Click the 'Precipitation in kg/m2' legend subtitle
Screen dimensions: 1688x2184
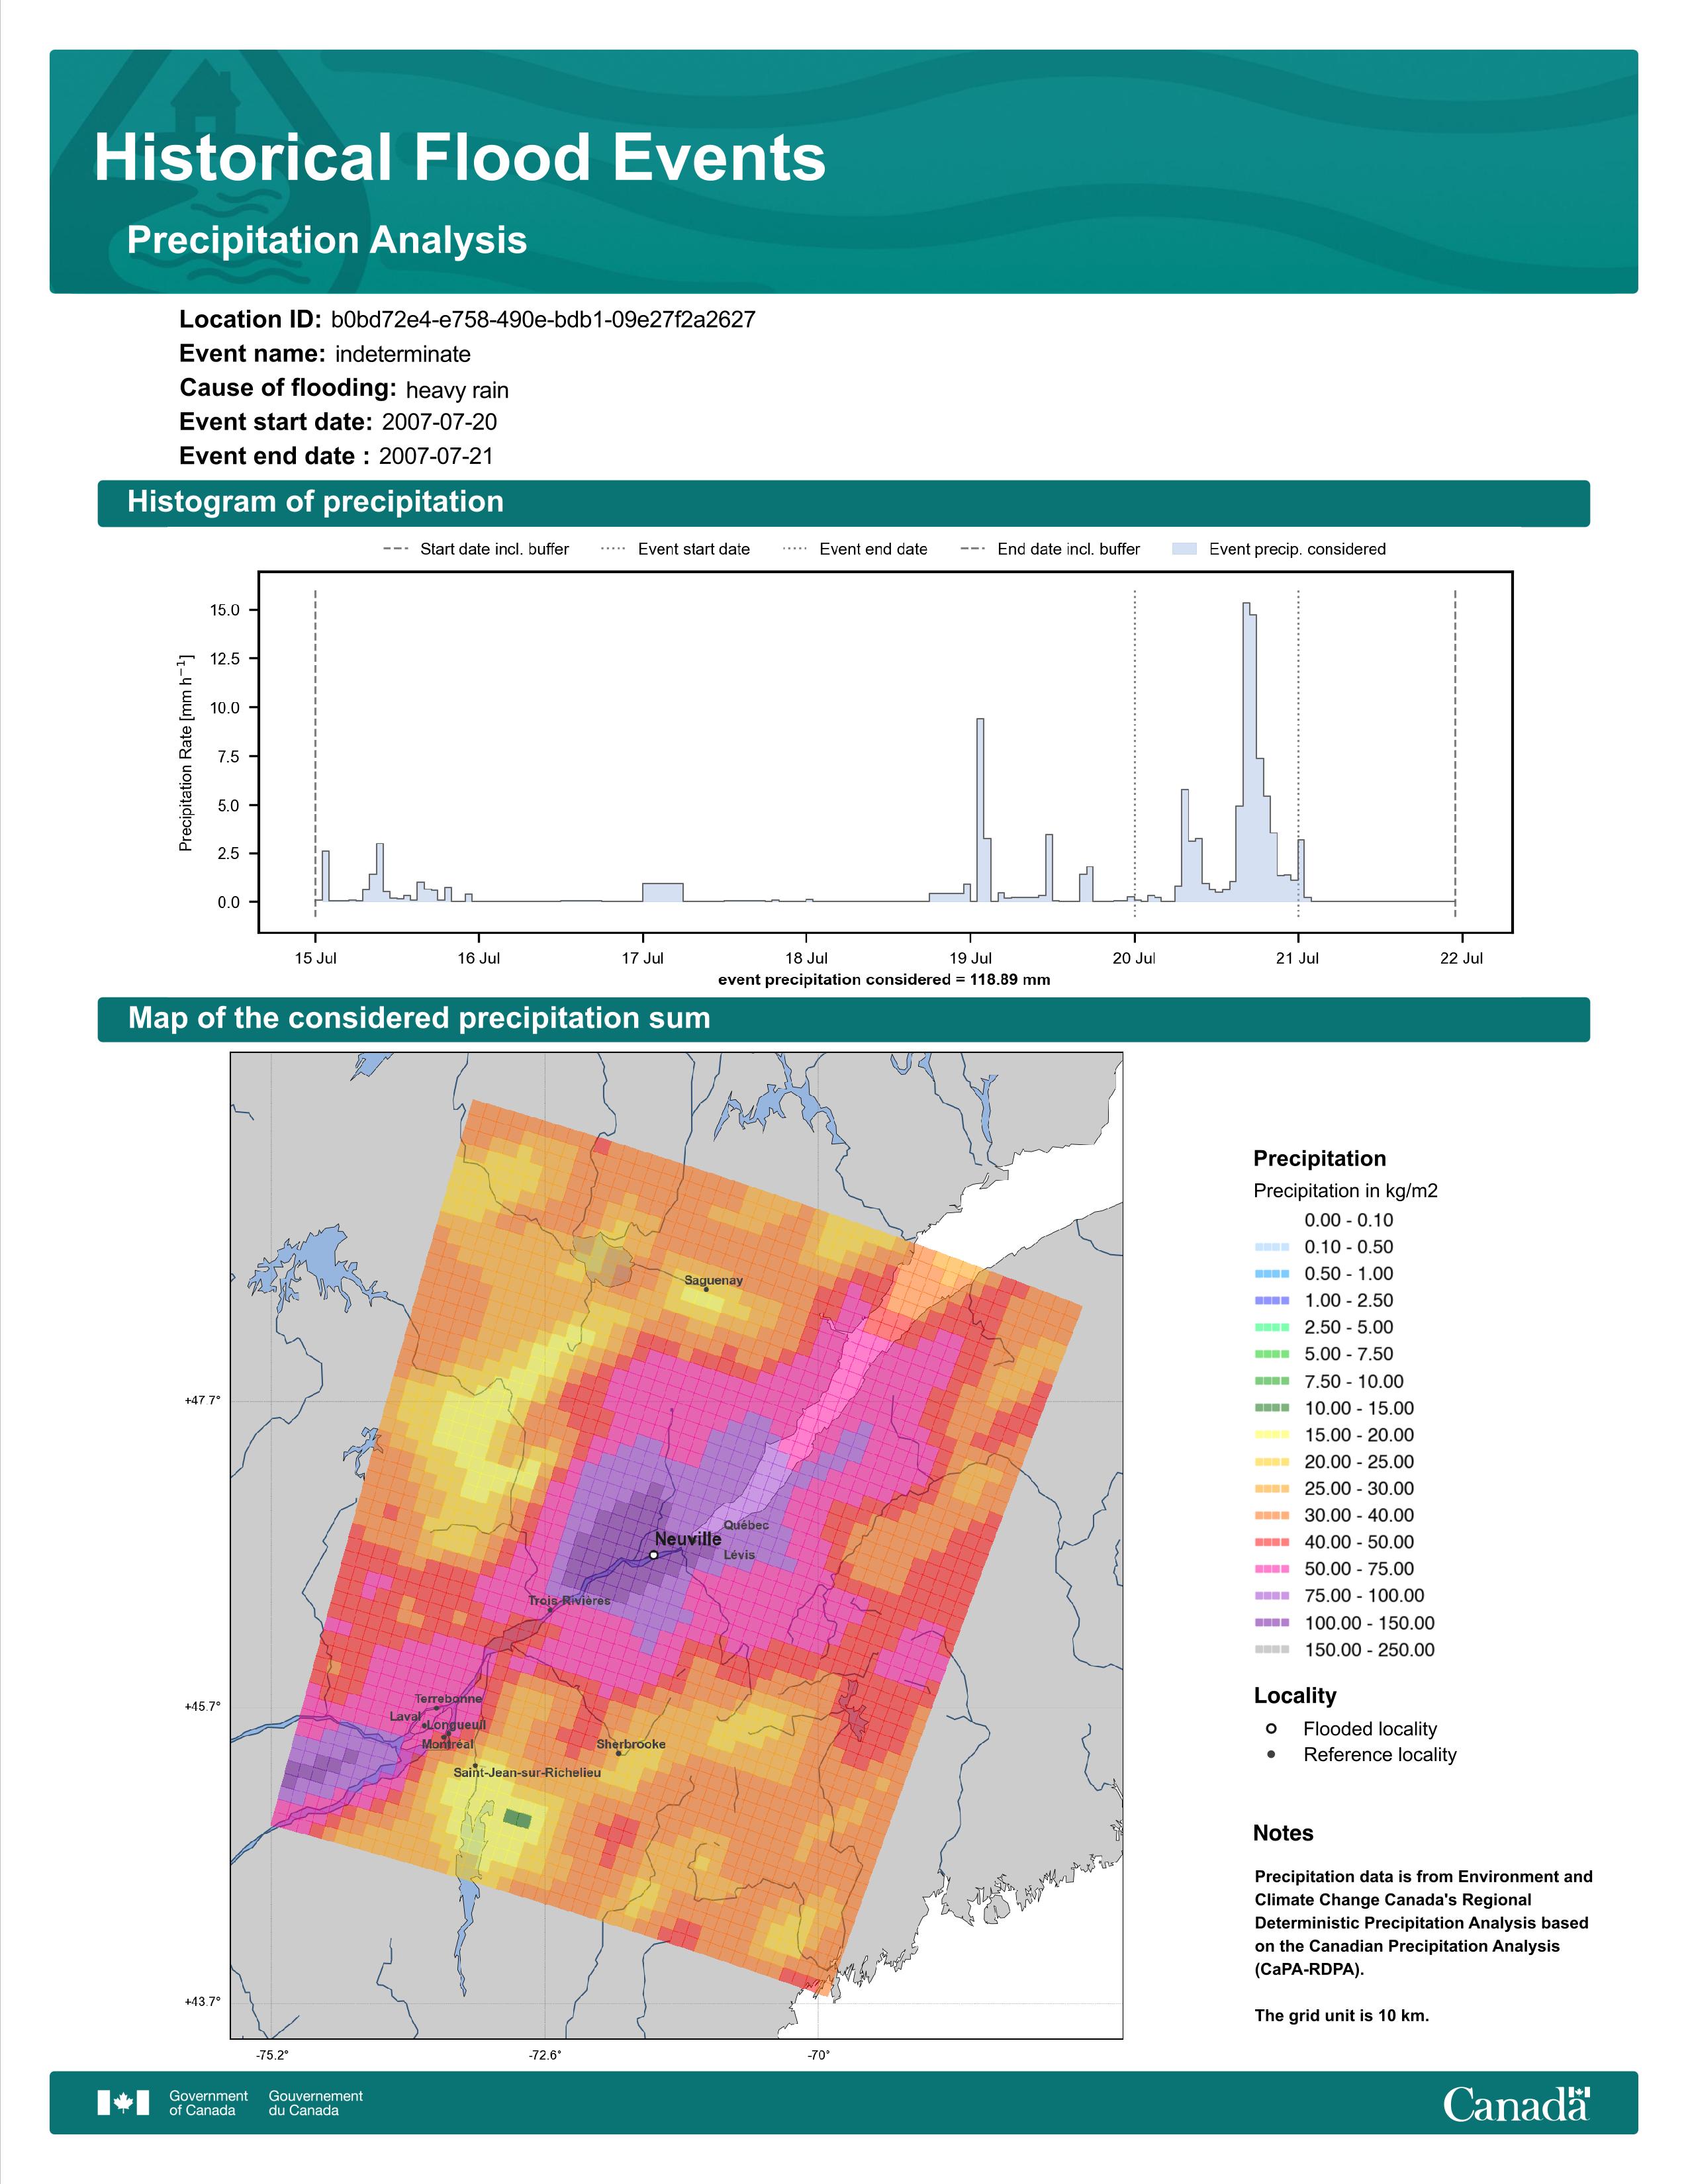pyautogui.click(x=1345, y=1191)
